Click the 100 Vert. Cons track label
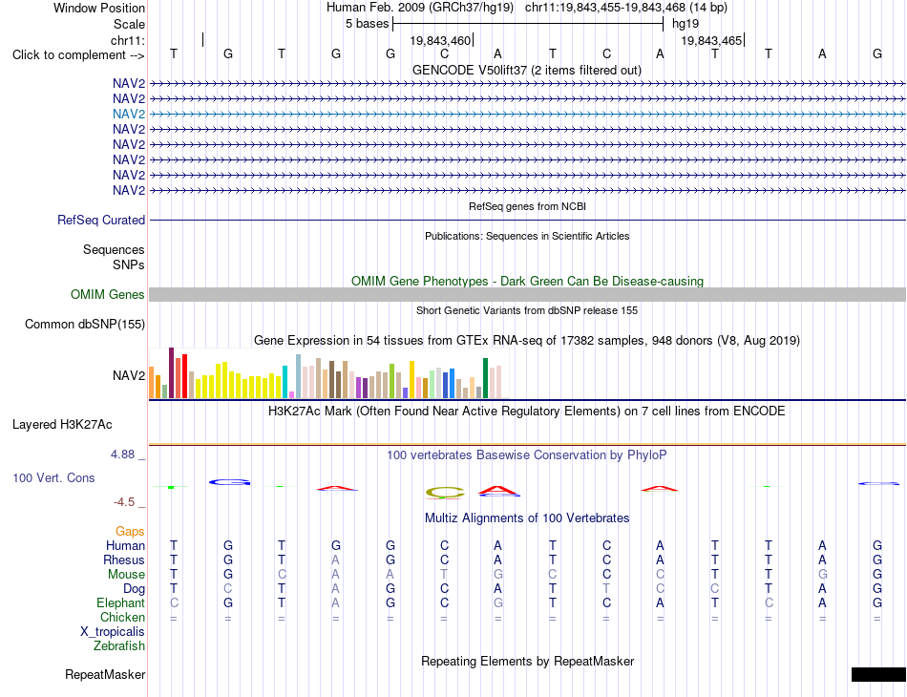Viewport: 907px width, 697px height. 53,477
